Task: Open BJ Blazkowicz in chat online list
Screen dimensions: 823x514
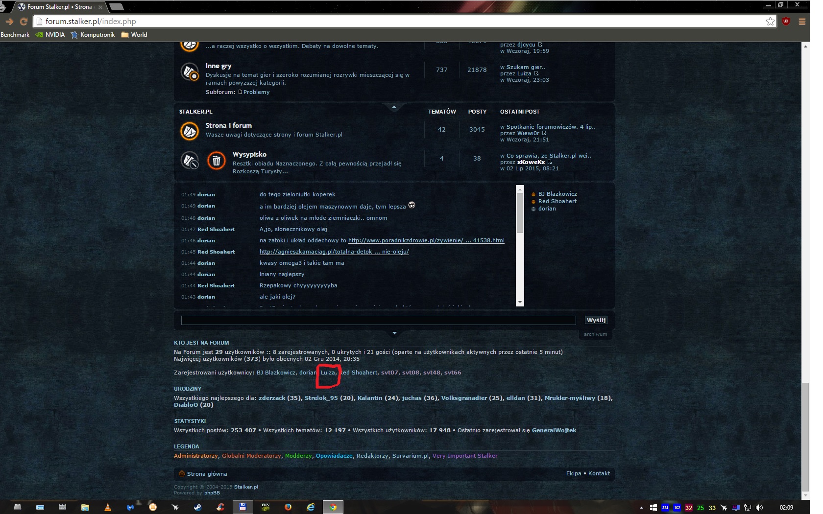Action: (557, 194)
